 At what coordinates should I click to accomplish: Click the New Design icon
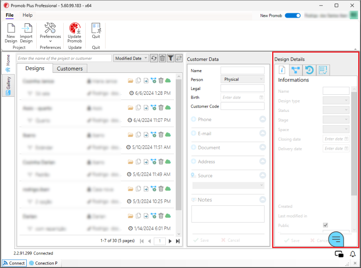pyautogui.click(x=11, y=29)
